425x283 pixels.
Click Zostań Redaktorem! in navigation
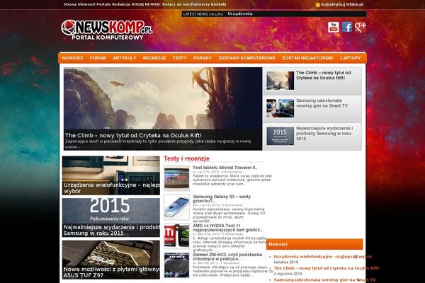[x=307, y=58]
